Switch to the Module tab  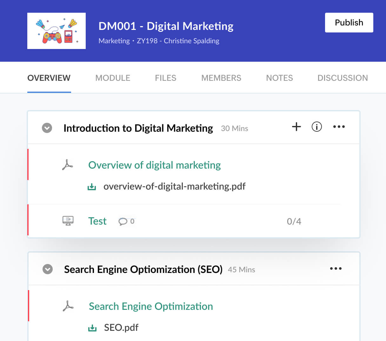click(x=113, y=78)
